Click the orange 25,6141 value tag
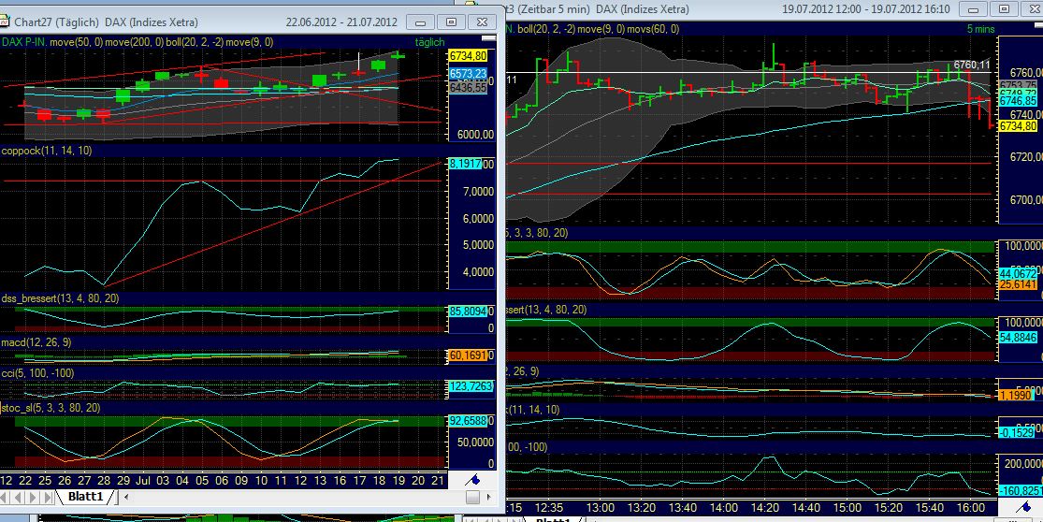Viewport: 1043px width, 522px height. tap(1018, 284)
